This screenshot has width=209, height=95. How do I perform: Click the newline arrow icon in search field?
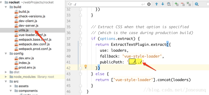click(x=143, y=4)
